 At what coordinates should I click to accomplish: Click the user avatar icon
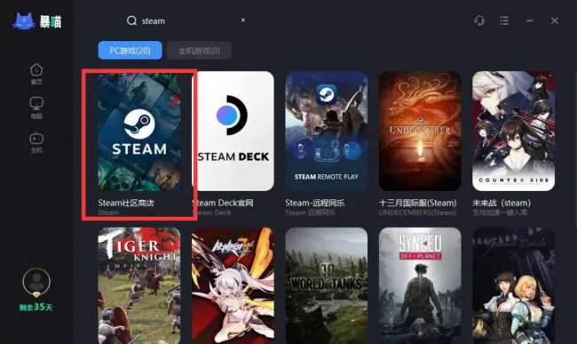tap(36, 282)
